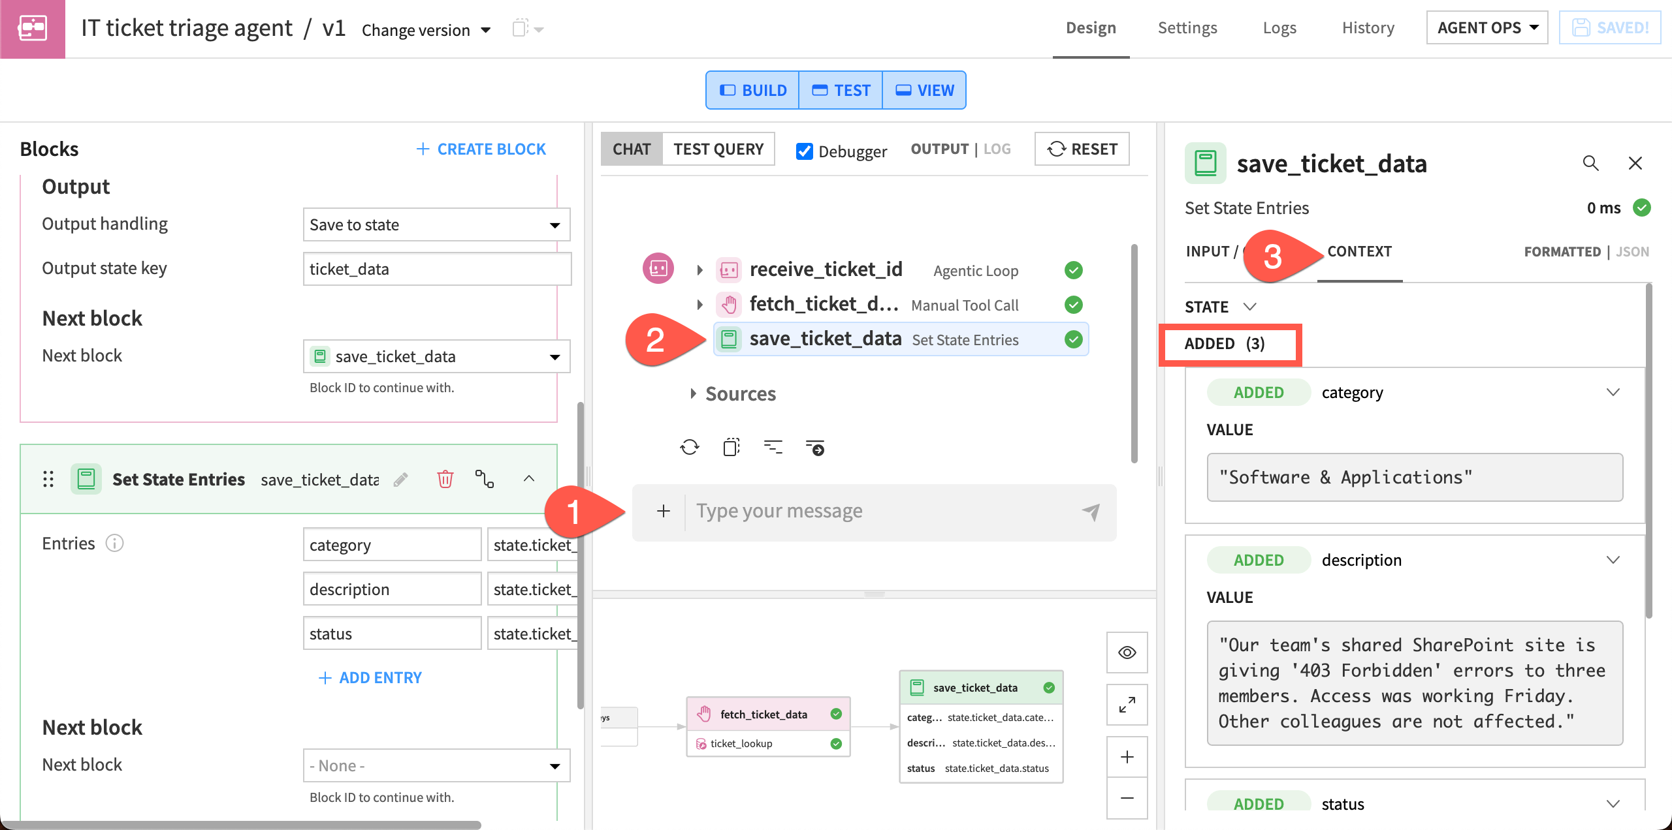Collapse the Set State Entries block
Image resolution: width=1672 pixels, height=830 pixels.
click(529, 479)
